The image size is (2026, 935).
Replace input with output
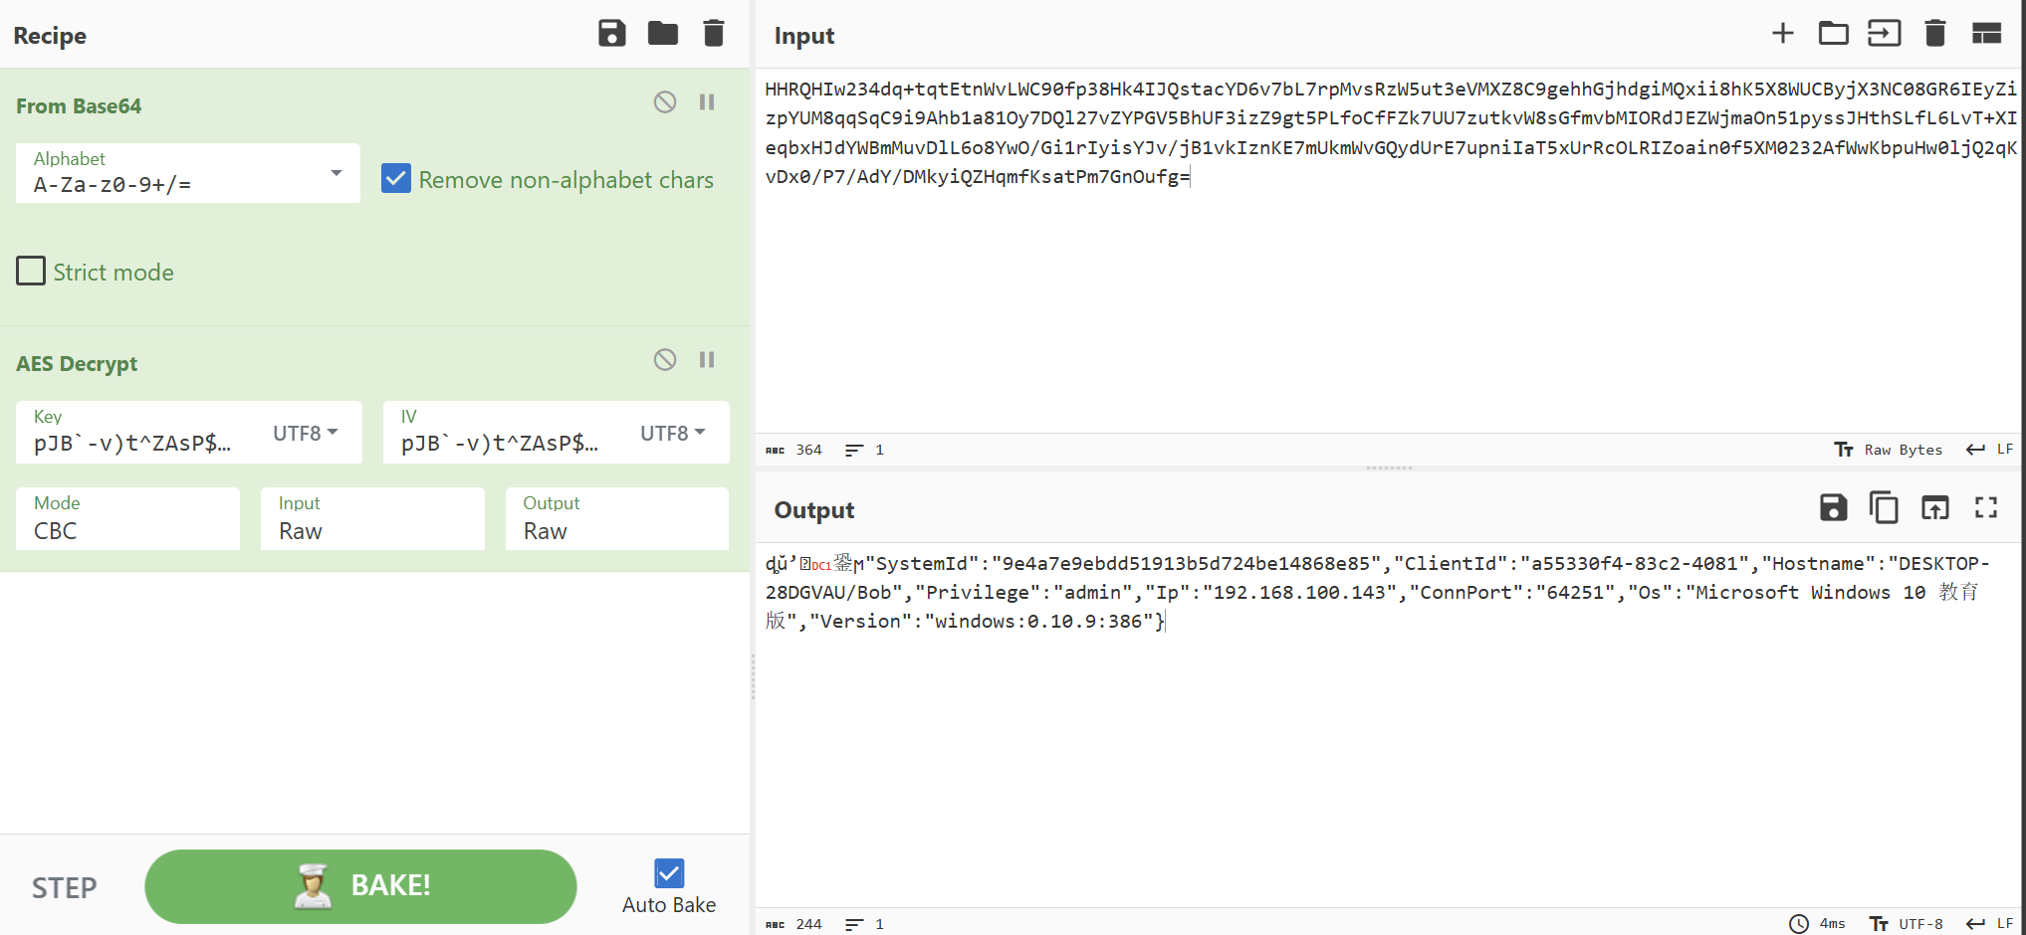pos(1935,507)
